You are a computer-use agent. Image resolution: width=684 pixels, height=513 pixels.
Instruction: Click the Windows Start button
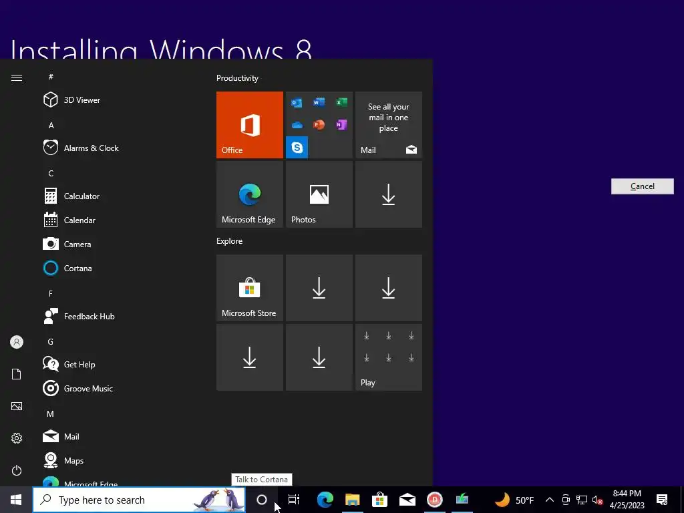point(16,500)
